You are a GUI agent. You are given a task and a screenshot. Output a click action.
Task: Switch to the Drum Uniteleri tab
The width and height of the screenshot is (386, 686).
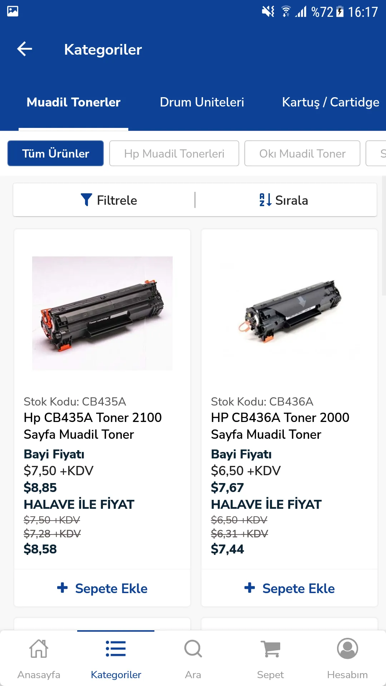click(x=202, y=102)
